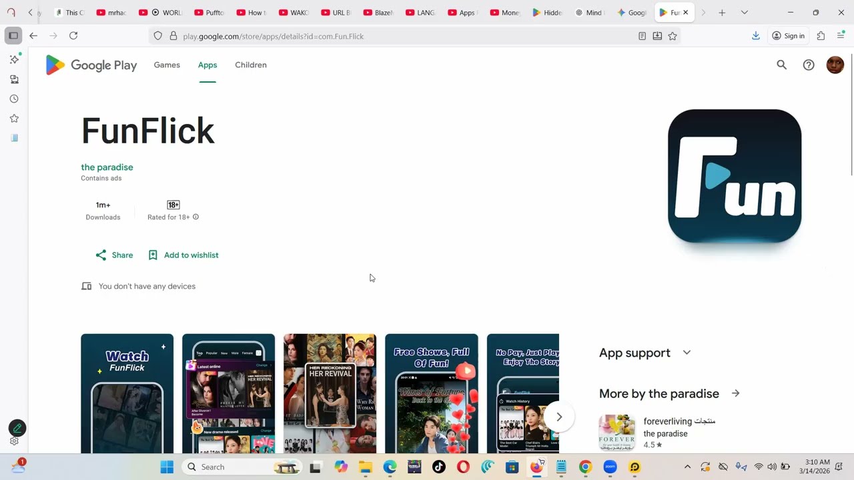854x480 pixels.
Task: Open TikTok from the taskbar
Action: coord(438,467)
